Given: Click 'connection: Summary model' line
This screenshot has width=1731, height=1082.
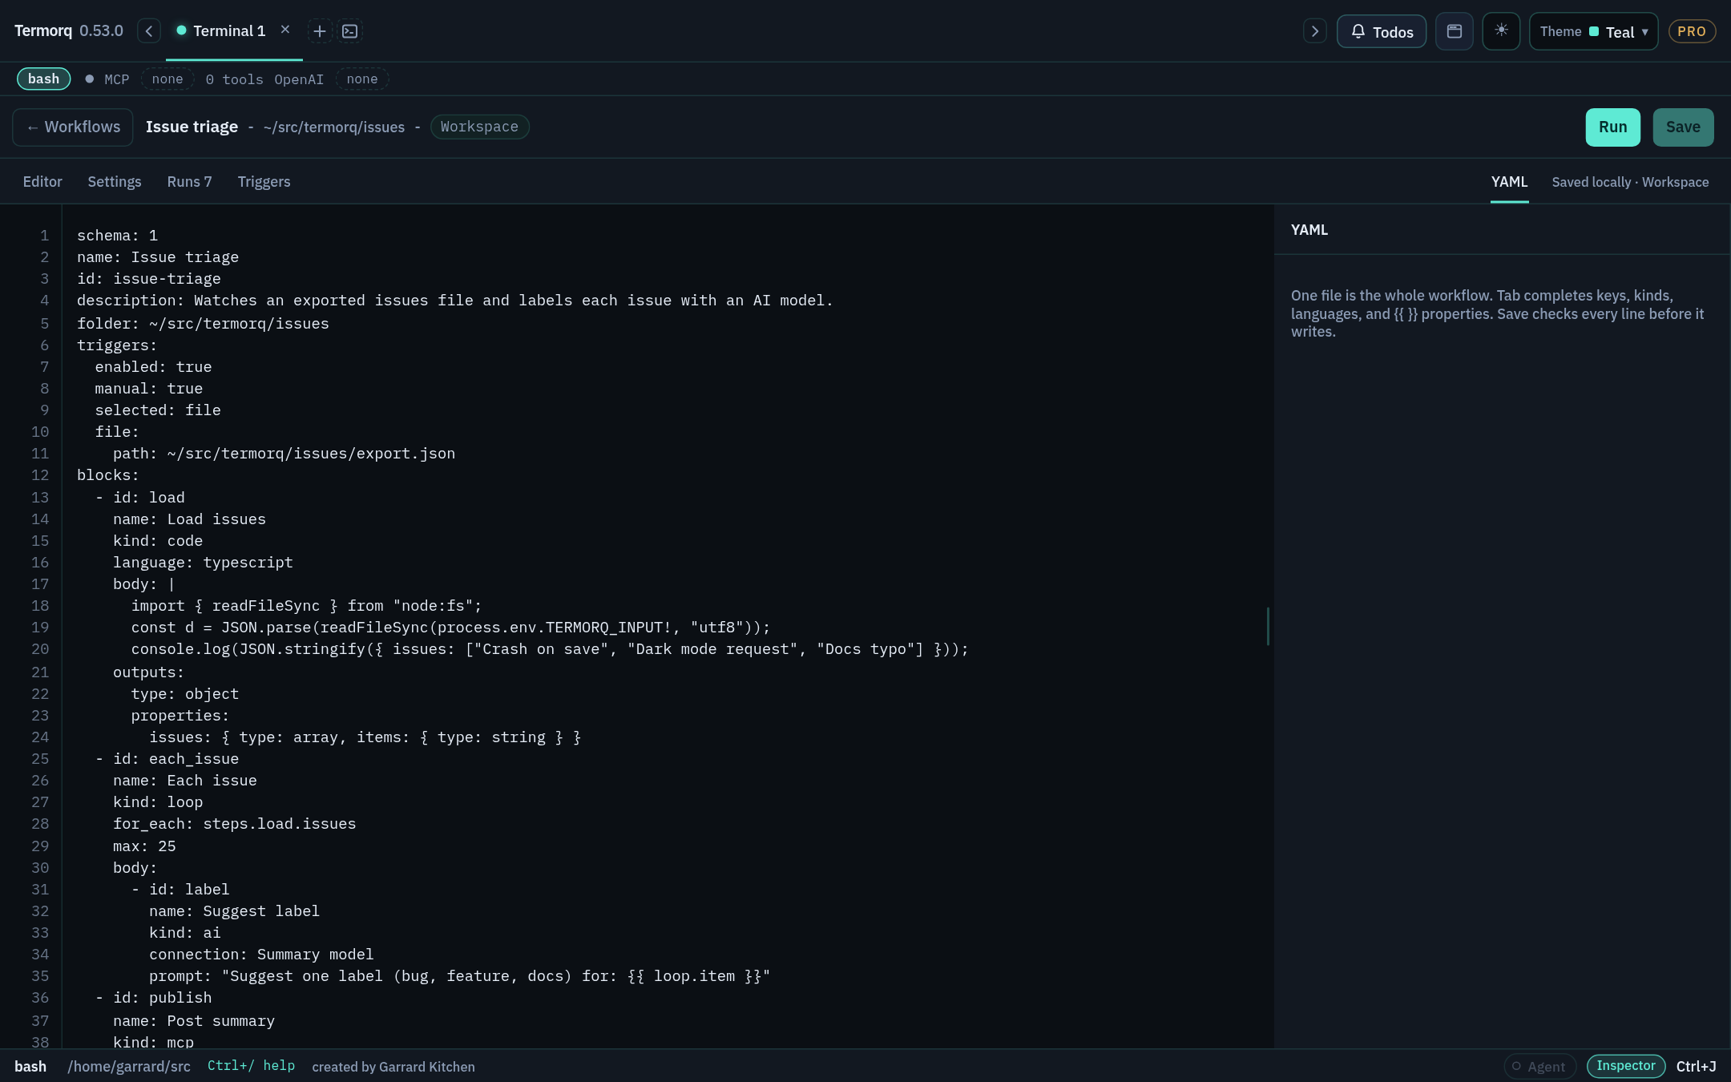Looking at the screenshot, I should pyautogui.click(x=261, y=955).
